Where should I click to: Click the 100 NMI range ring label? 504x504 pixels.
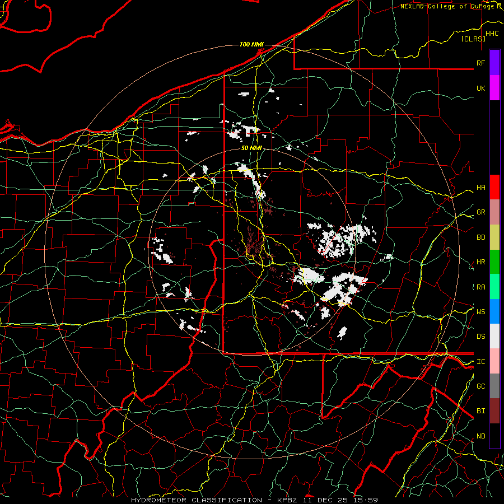(x=251, y=44)
